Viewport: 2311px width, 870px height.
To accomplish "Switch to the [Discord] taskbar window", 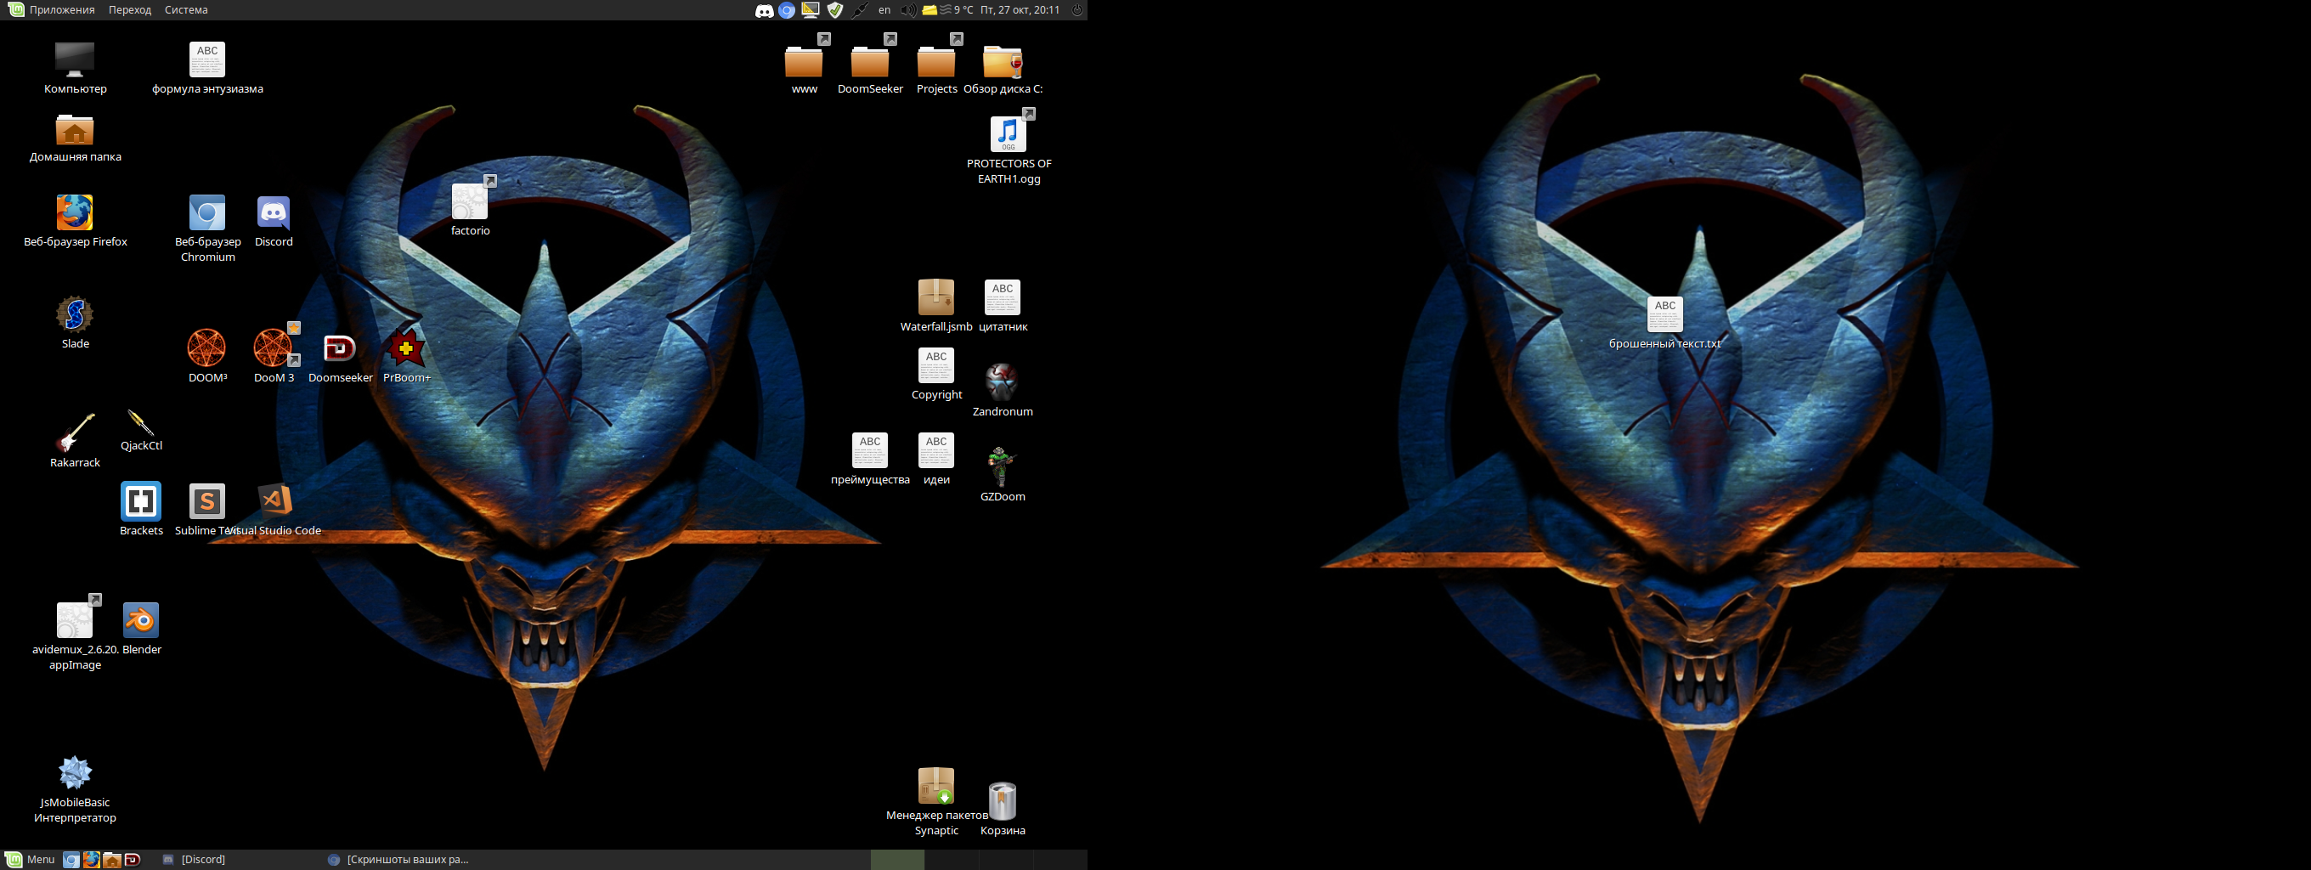I will (238, 859).
